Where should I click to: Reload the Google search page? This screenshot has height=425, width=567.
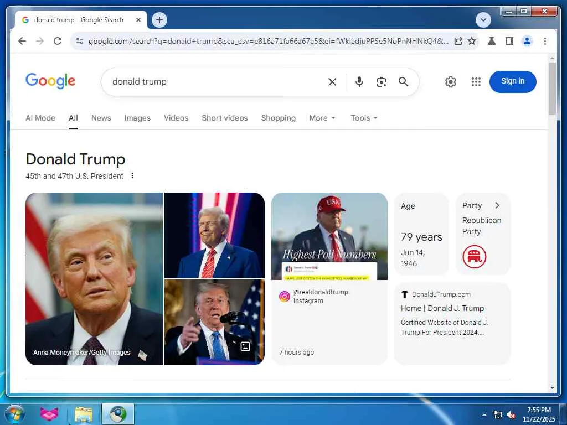[x=58, y=41]
